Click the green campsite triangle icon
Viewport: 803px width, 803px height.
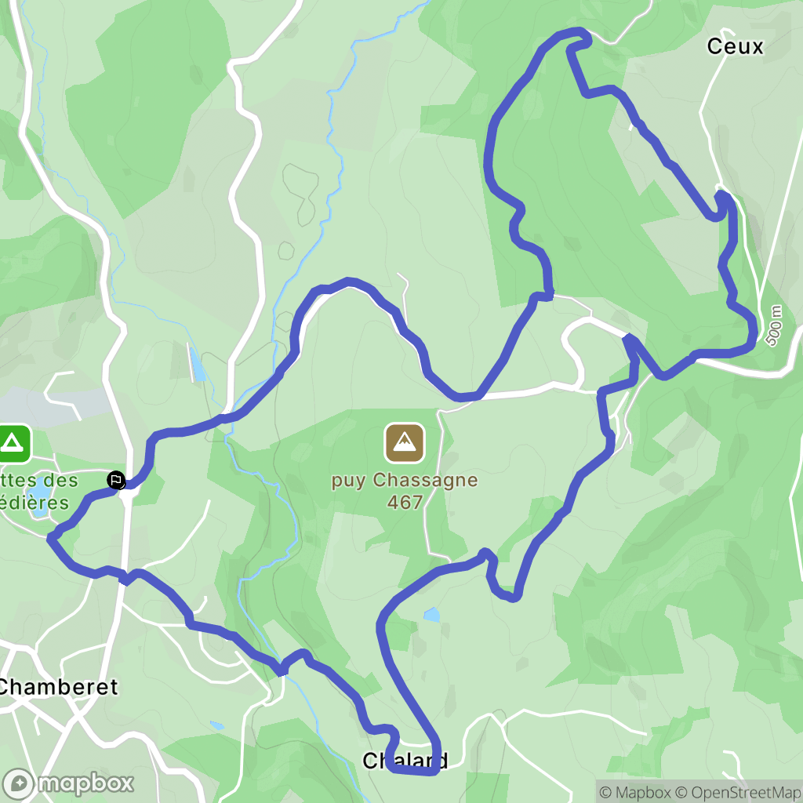coord(13,444)
